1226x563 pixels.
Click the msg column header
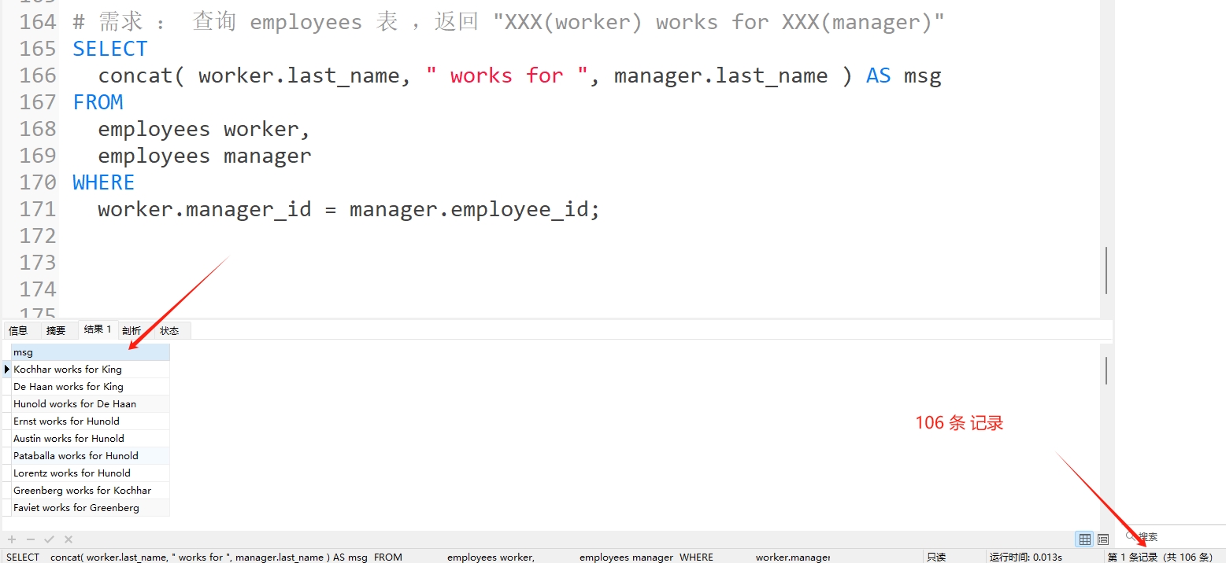tap(90, 352)
